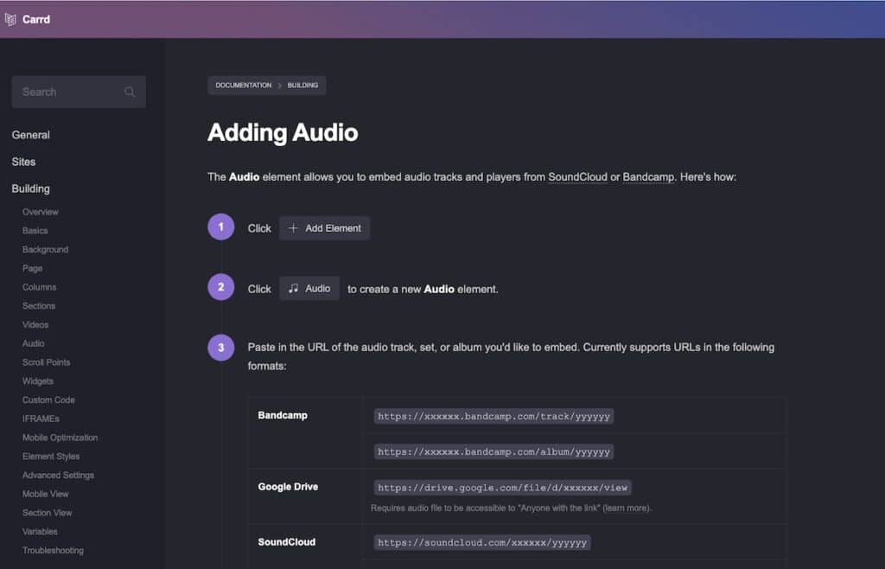Screen dimensions: 885x569
Task: Click the search magnifier icon
Action: tap(130, 92)
